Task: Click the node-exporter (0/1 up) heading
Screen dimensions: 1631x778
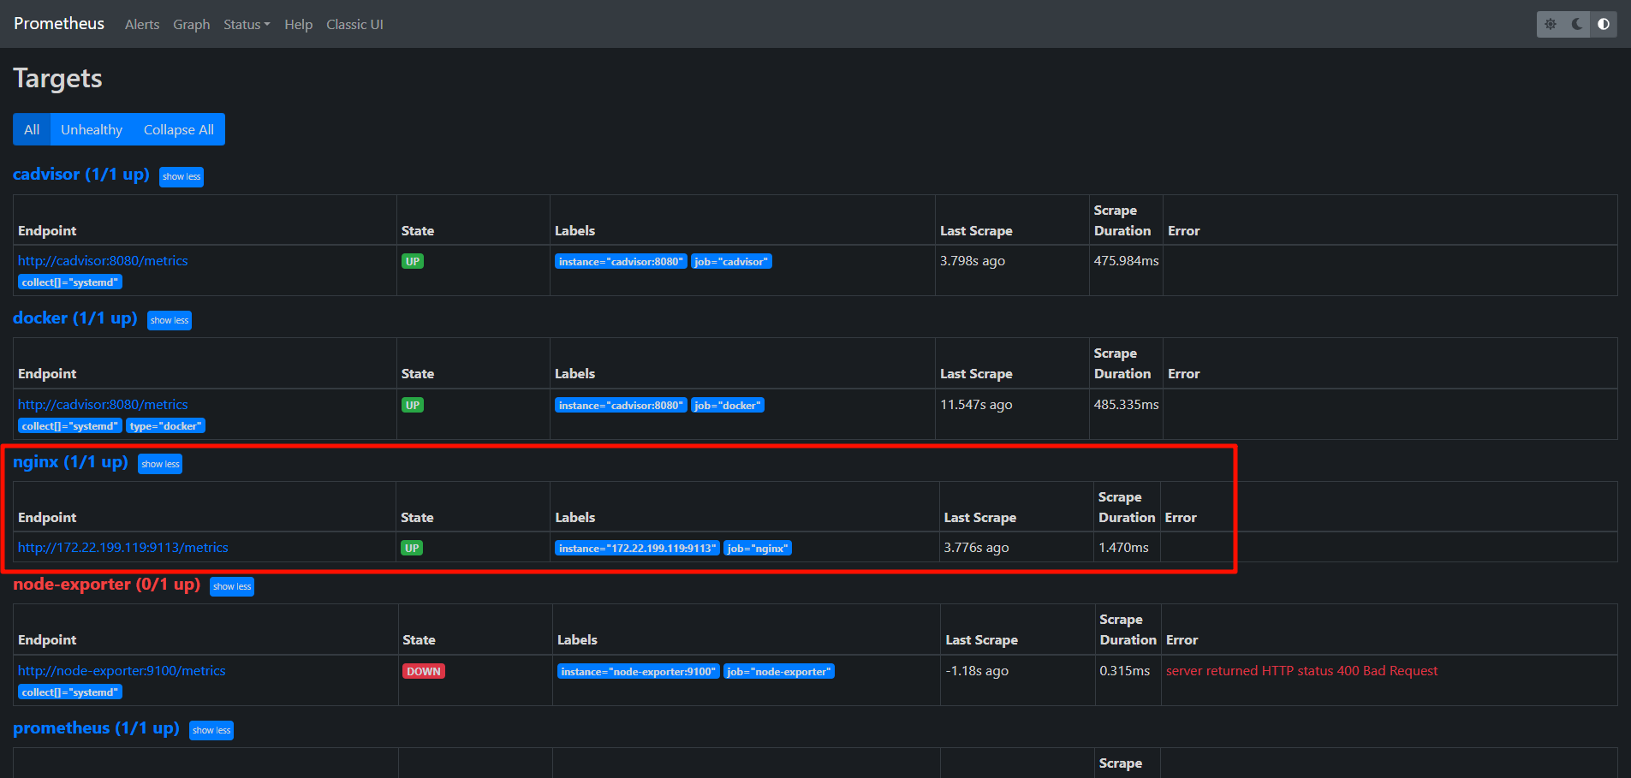Action: point(106,585)
